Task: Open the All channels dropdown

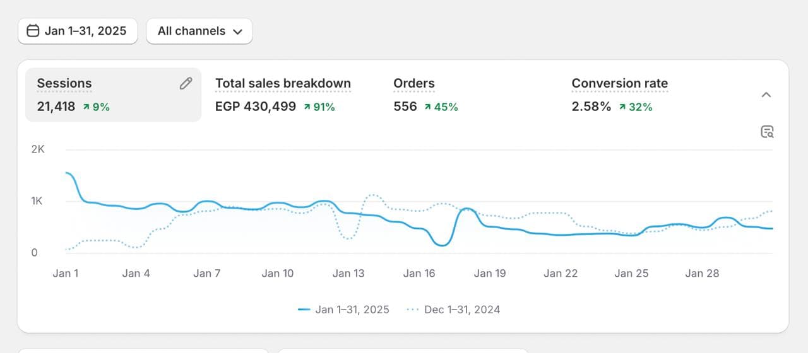Action: click(x=199, y=31)
